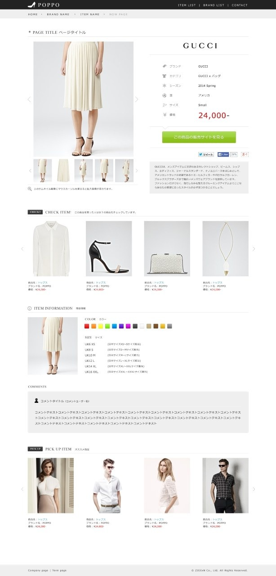The height and width of the screenshot is (576, 276).
Task: Click the magnifier zoom icon under thumbnails
Action: (30, 189)
